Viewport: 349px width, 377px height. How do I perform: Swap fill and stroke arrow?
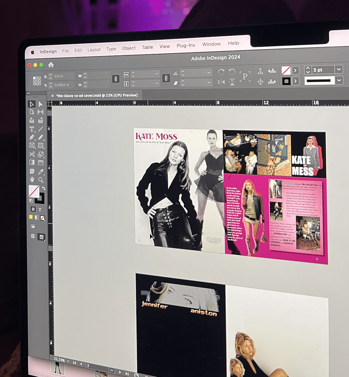pos(43,188)
